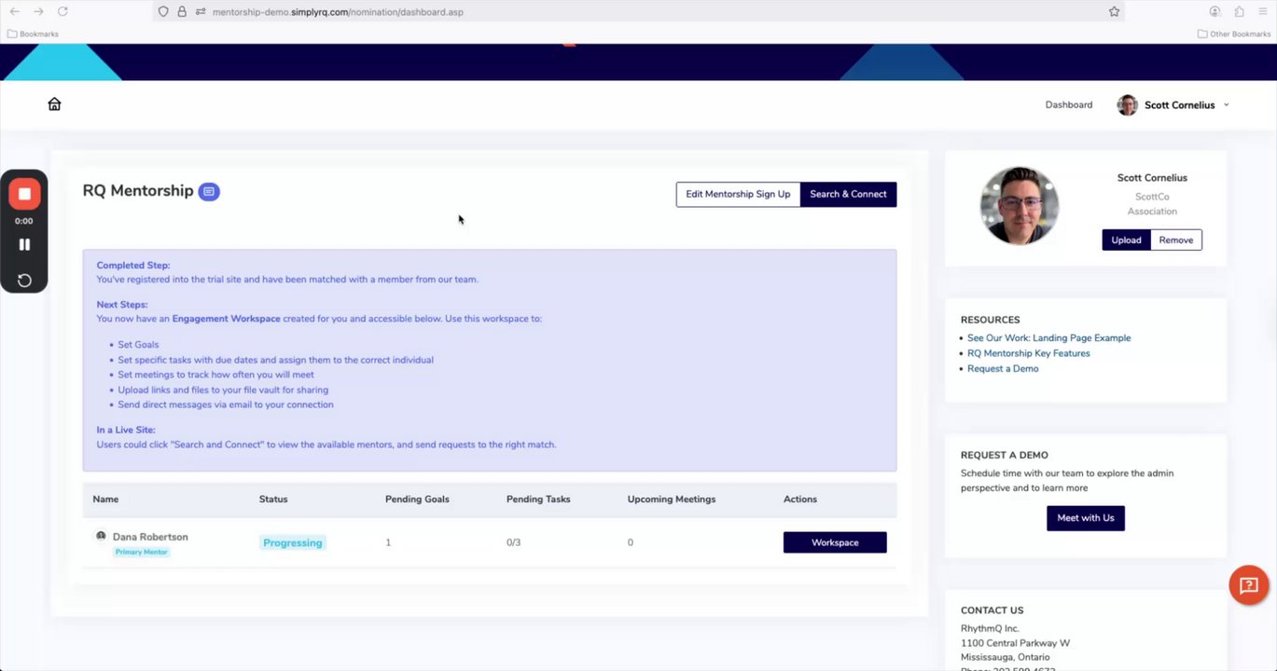Click the RESOURCES section heading
1277x671 pixels.
pyautogui.click(x=990, y=320)
